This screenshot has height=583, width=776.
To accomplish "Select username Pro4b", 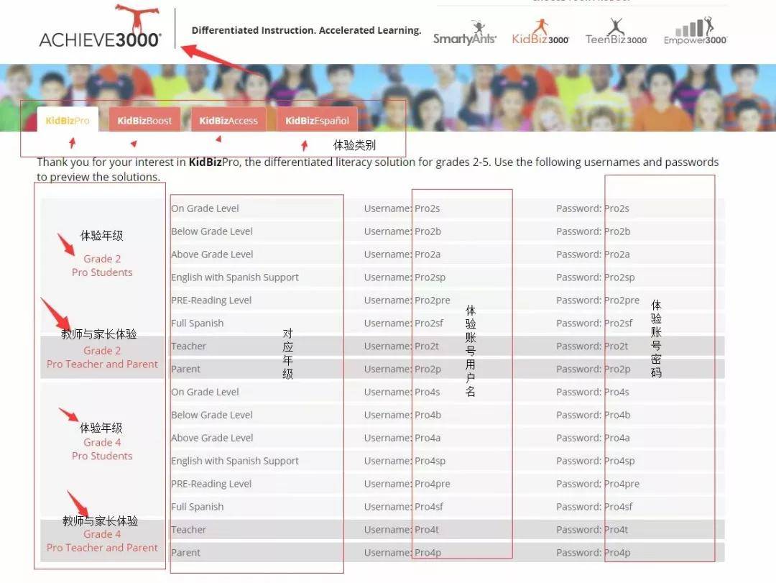I will pos(428,415).
